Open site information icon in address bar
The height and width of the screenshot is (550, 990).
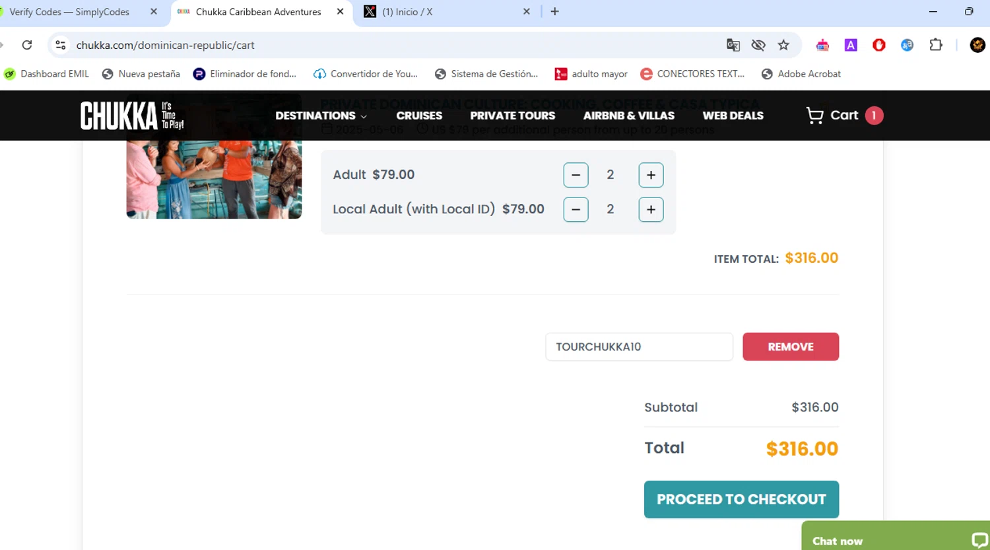[x=61, y=45]
